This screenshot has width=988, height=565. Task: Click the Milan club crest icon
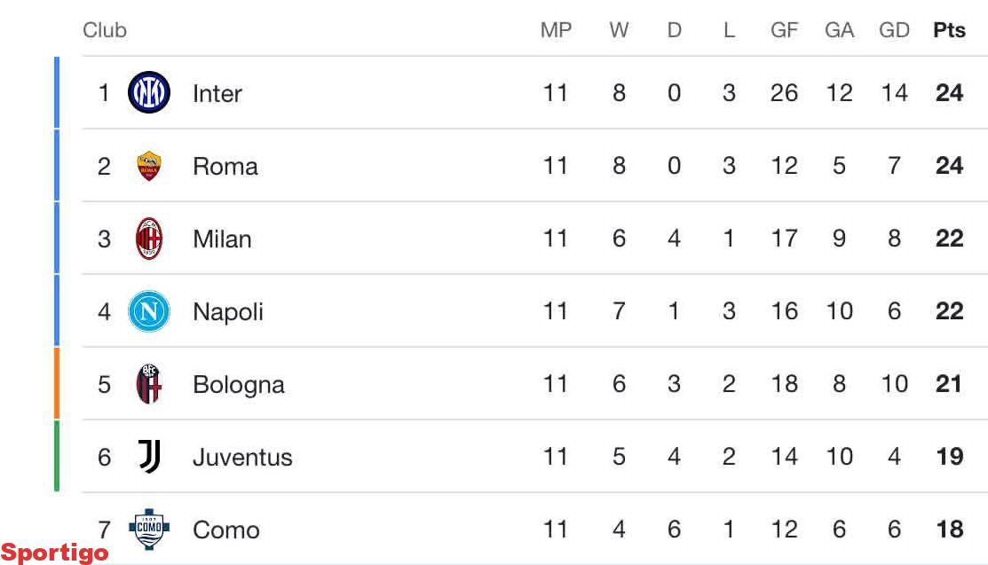click(148, 239)
